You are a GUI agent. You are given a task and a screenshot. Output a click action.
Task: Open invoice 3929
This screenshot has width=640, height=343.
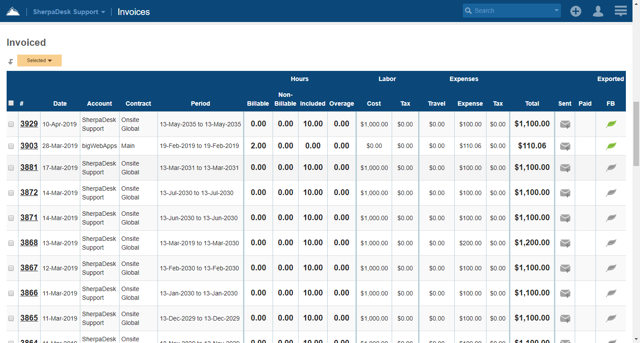[x=29, y=124]
